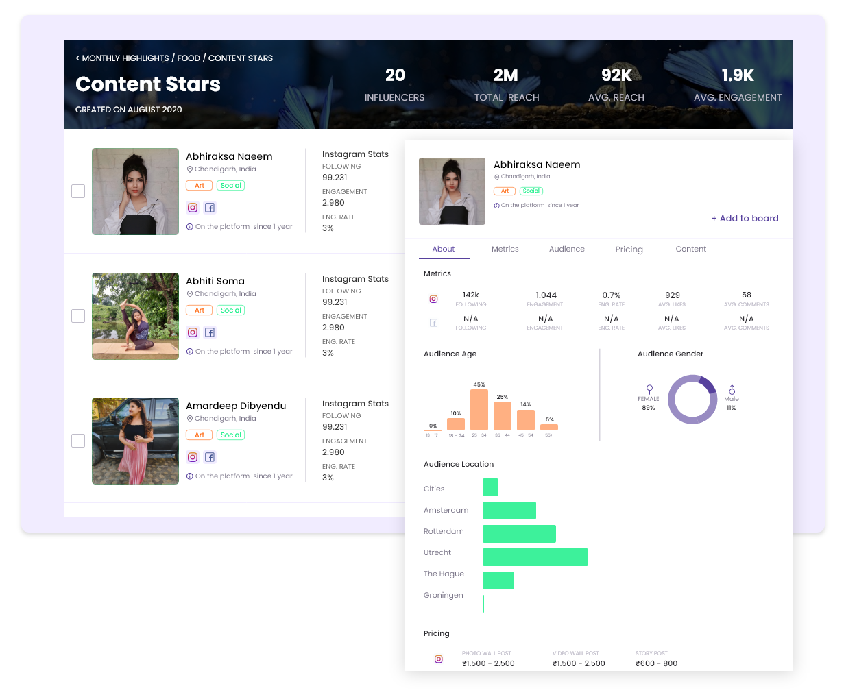
Task: Open Abhiti Soma profile photo thumbnail
Action: (x=135, y=316)
